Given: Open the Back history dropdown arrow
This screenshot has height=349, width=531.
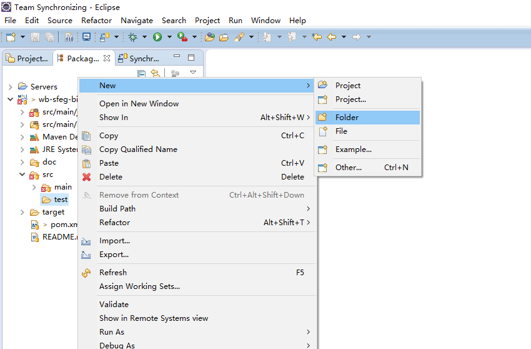Looking at the screenshot, I should tap(344, 37).
